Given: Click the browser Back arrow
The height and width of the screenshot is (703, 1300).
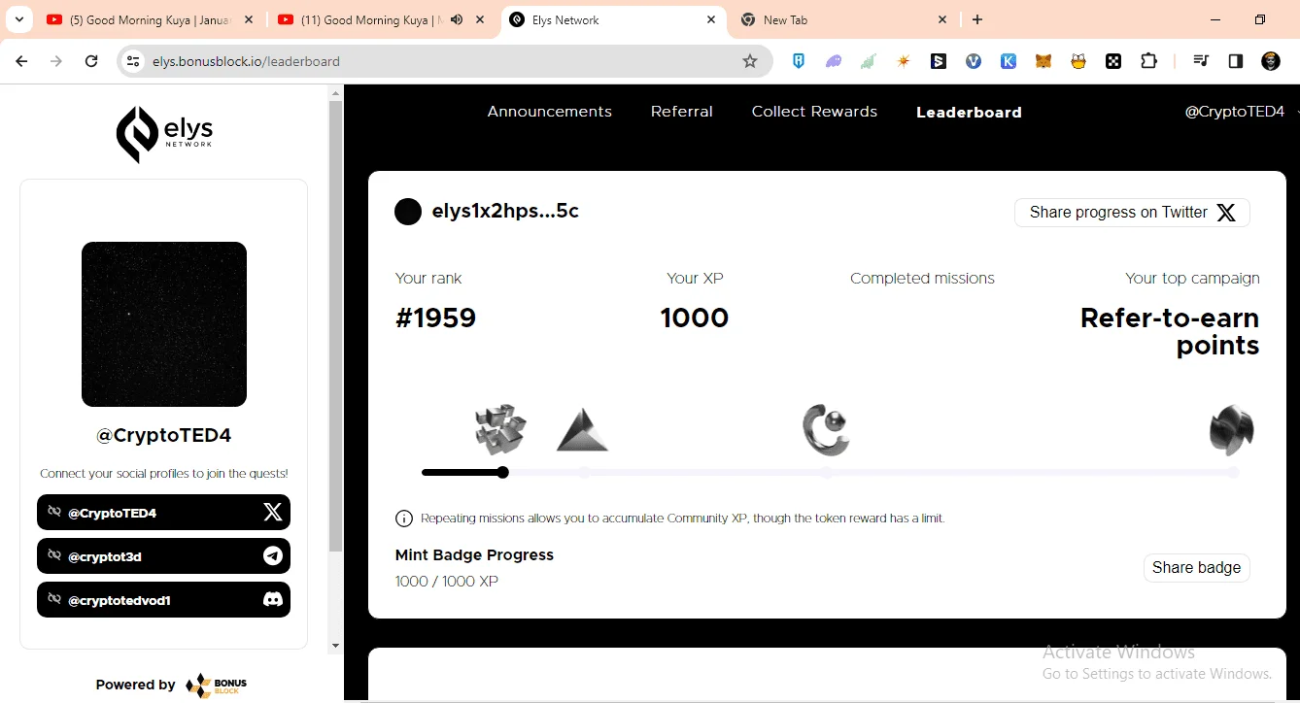Looking at the screenshot, I should point(21,61).
